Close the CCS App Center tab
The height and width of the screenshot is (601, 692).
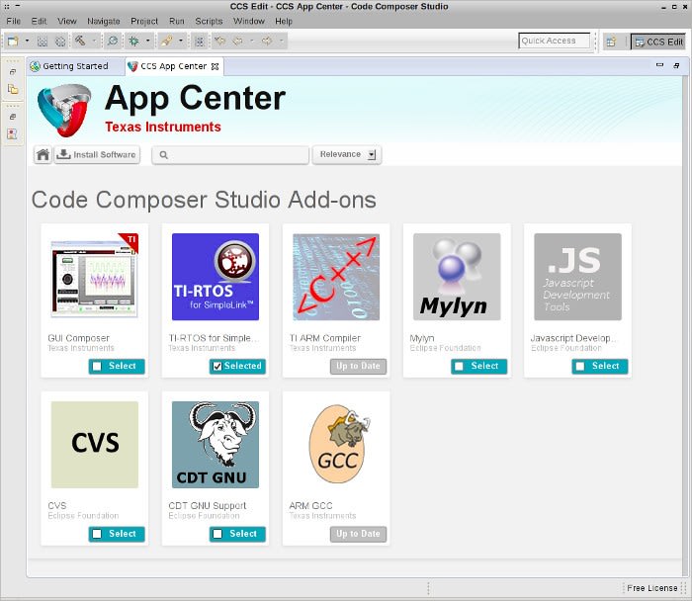coord(215,66)
